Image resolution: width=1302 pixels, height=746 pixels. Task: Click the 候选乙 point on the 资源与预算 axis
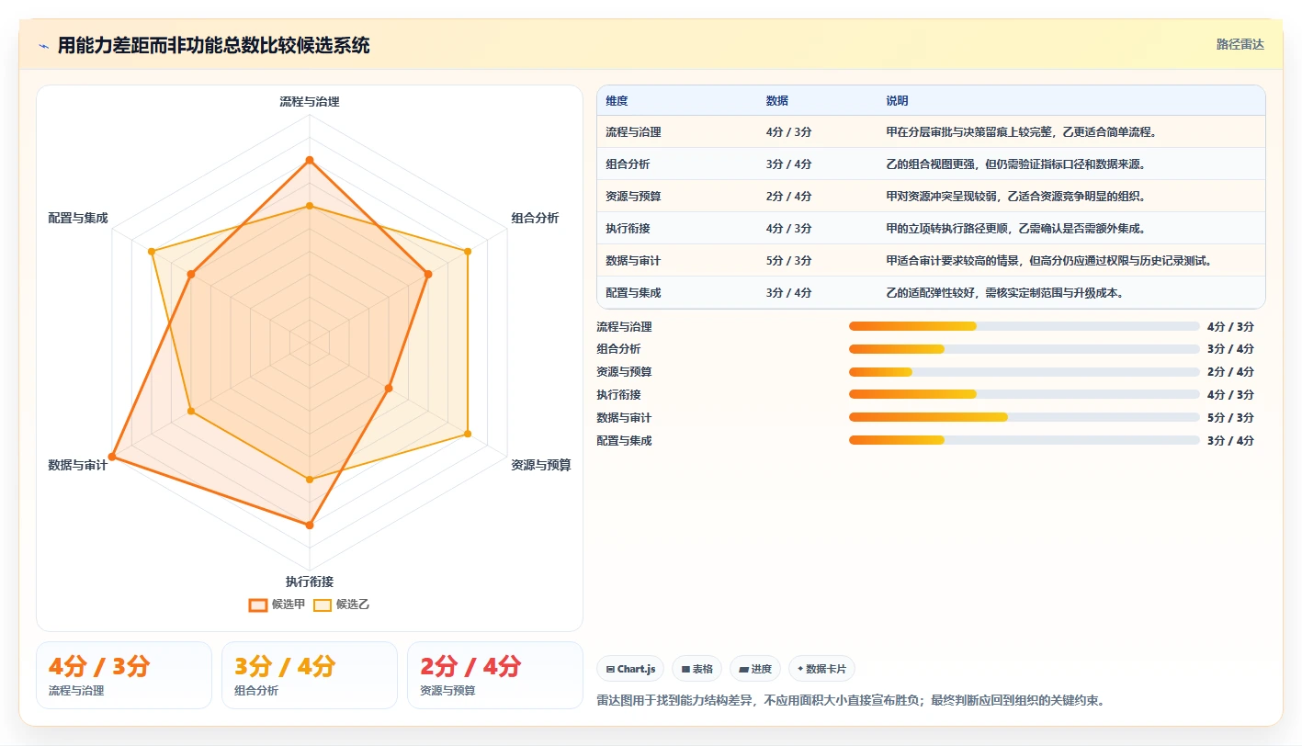[x=468, y=434]
